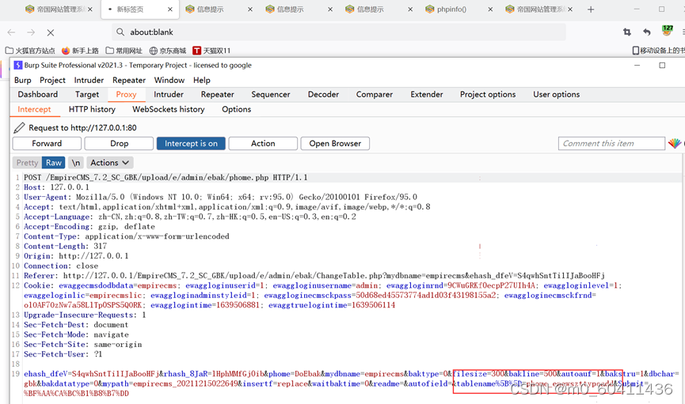The image size is (685, 404).
Task: Click the POST request line in the editor
Action: point(166,178)
